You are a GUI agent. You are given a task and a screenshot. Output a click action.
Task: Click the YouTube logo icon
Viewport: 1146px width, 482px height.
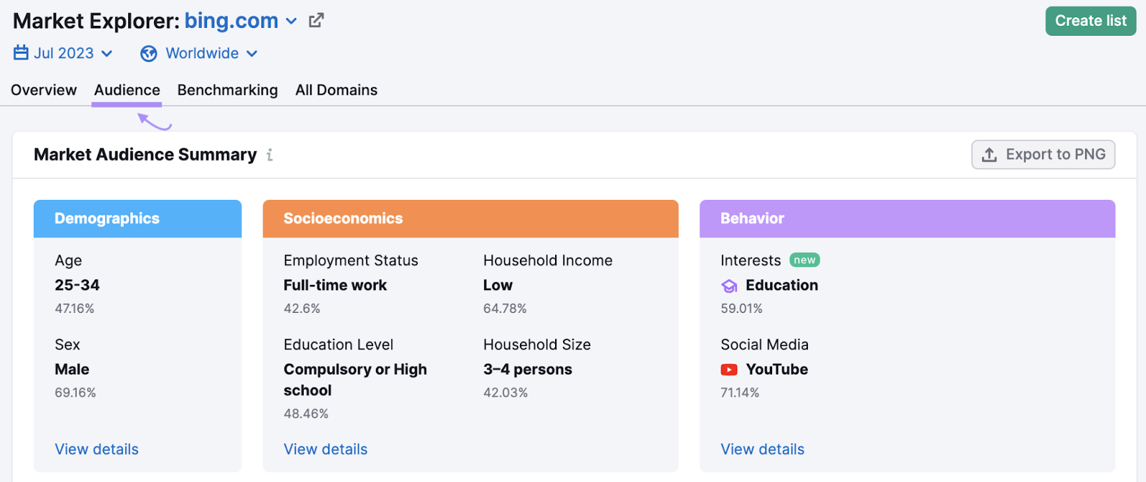pos(729,370)
